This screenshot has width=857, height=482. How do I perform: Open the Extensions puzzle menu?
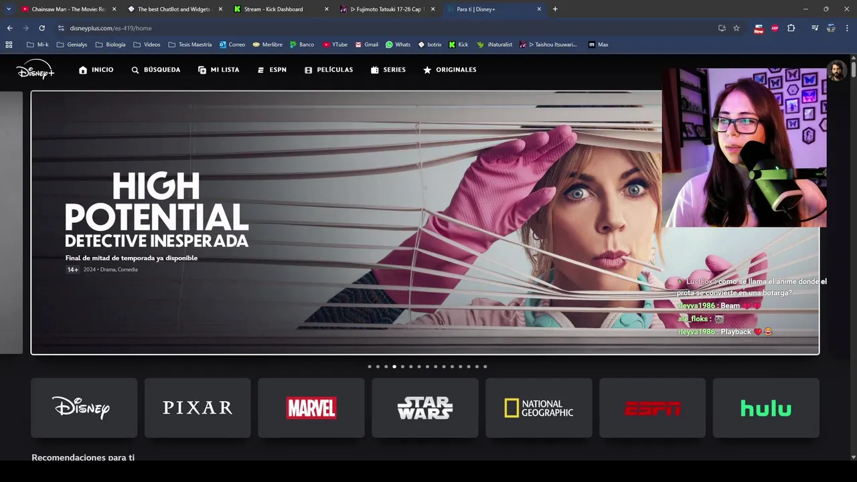tap(791, 28)
